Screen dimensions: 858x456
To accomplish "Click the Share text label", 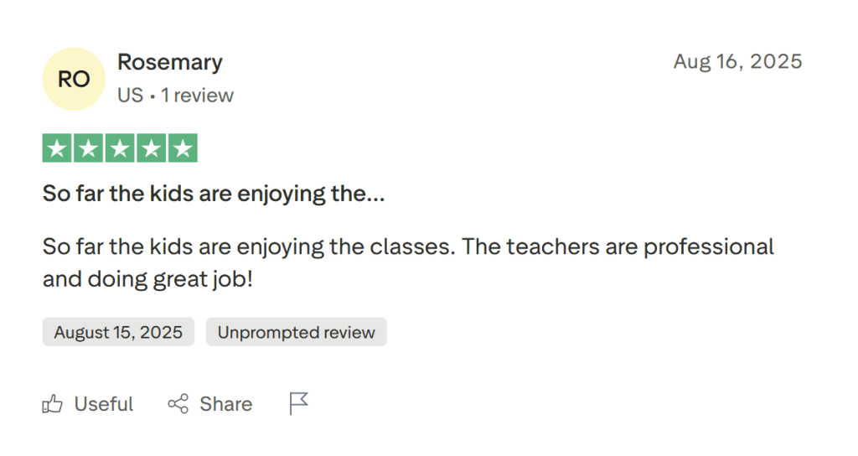I will click(225, 404).
